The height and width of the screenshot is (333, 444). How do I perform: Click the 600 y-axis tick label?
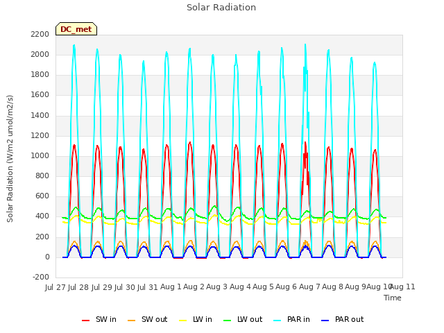42,196
